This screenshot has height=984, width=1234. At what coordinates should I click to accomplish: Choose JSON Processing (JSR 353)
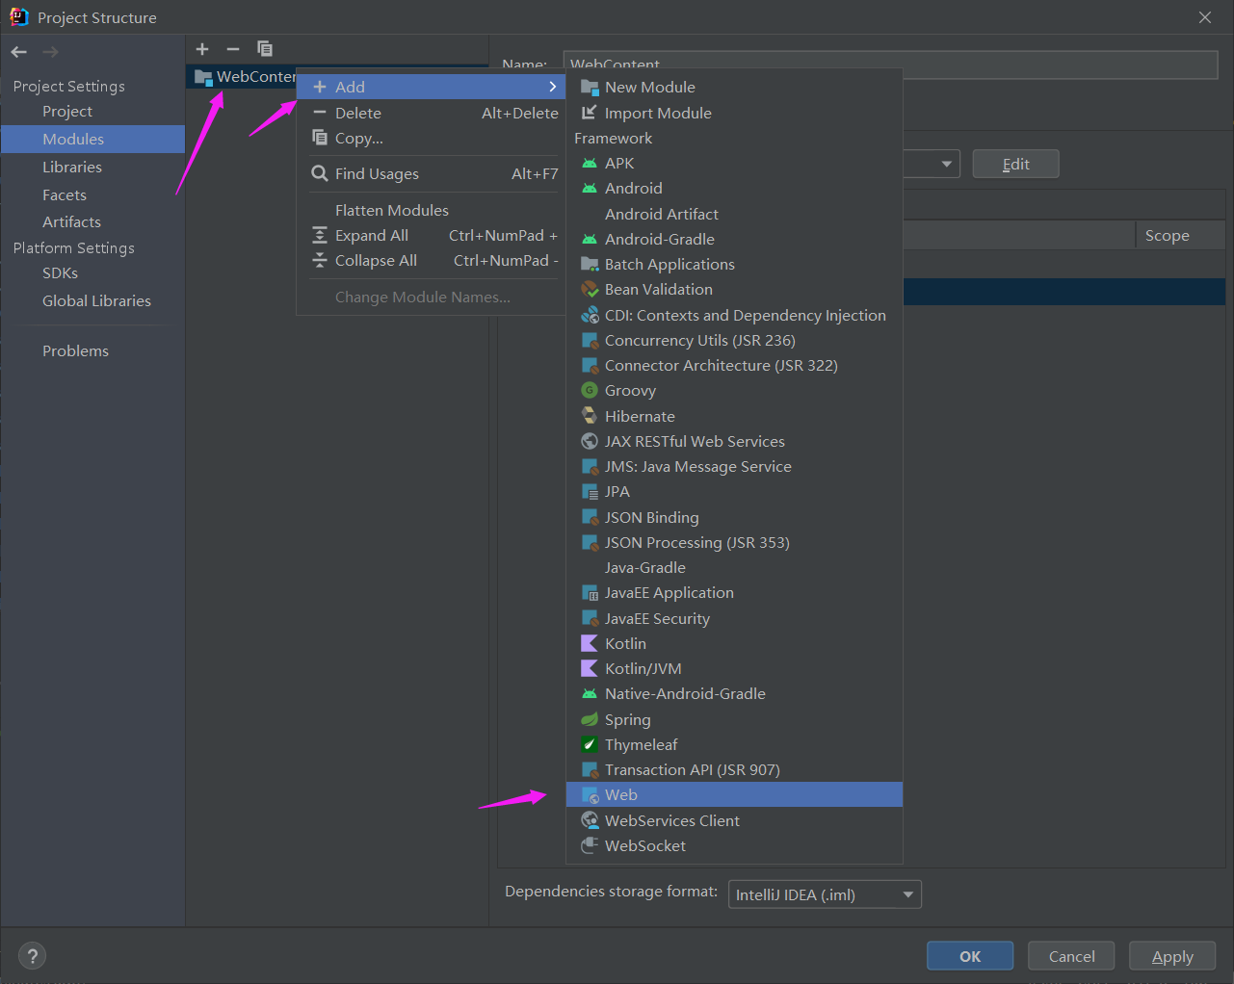(x=734, y=543)
